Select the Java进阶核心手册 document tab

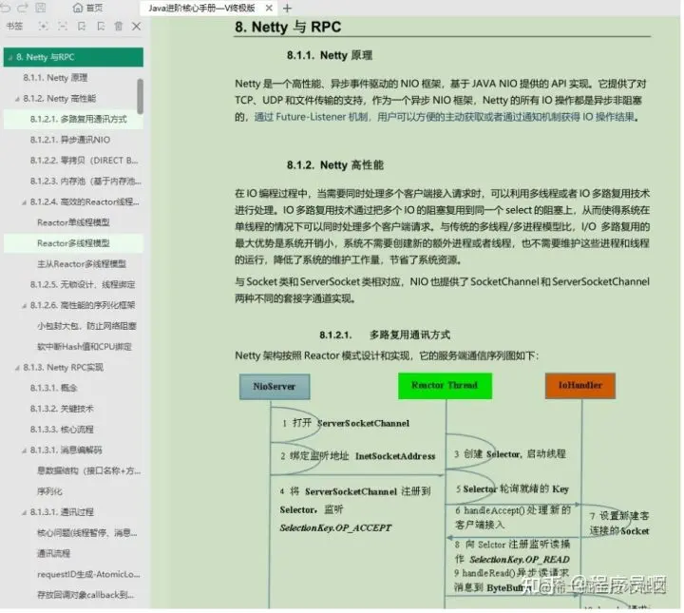201,8
